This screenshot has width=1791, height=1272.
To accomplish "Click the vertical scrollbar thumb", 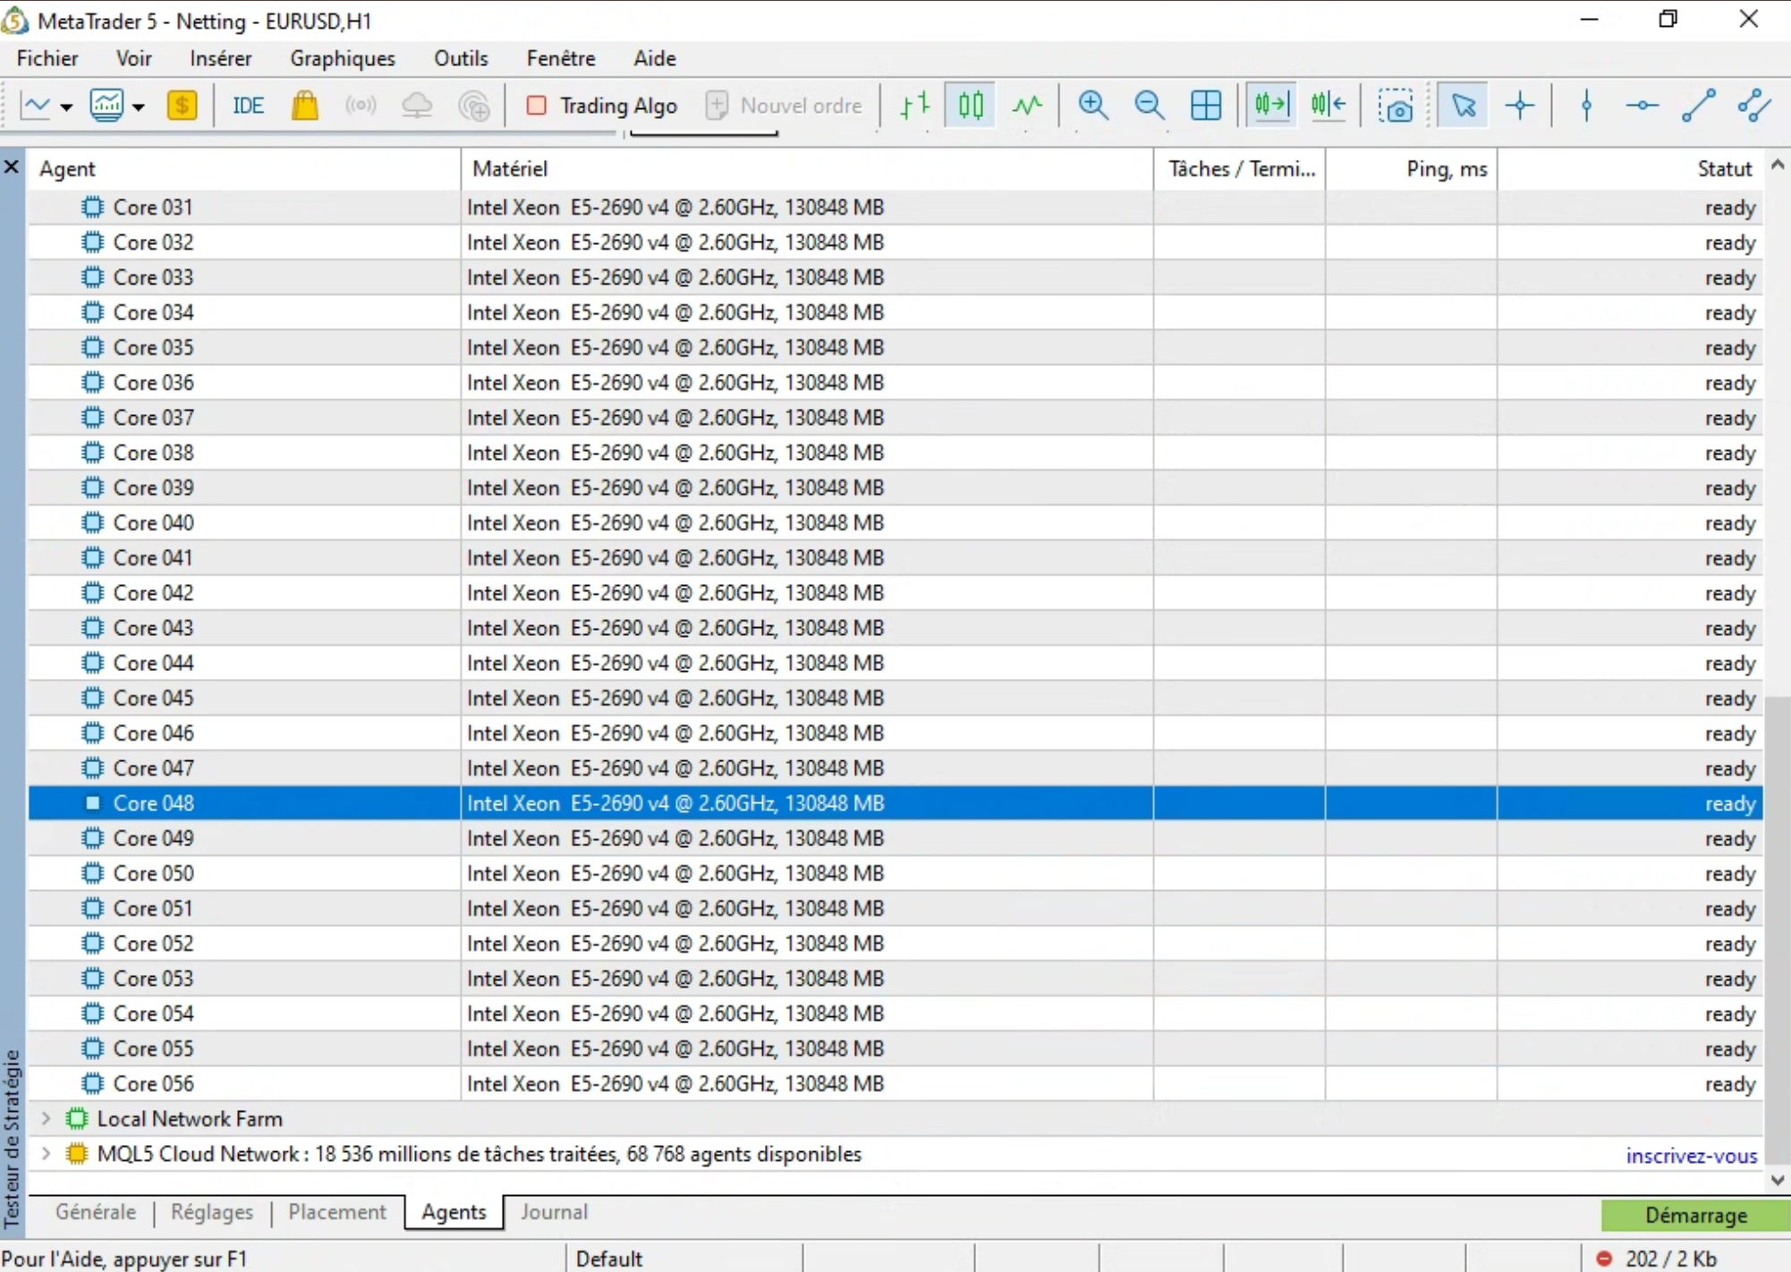I will [x=1778, y=930].
